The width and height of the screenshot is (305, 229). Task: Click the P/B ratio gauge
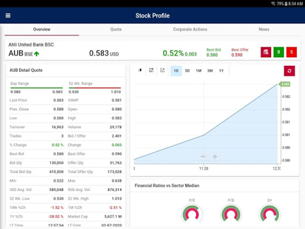click(x=231, y=214)
